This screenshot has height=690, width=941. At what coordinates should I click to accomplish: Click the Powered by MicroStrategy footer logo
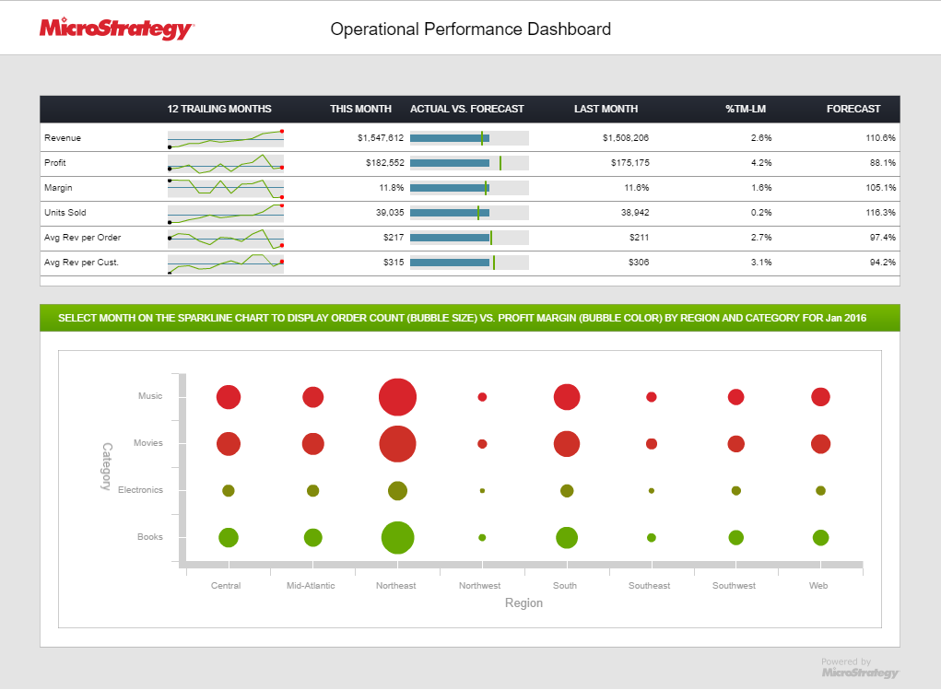click(x=859, y=668)
